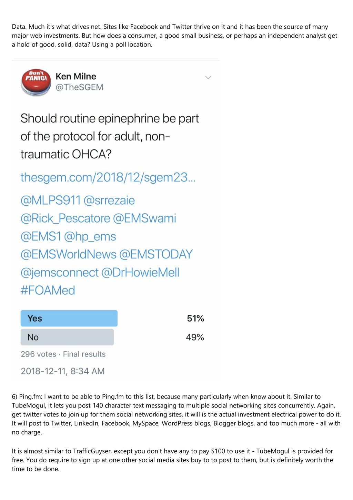Viewport: 353px width, 500px height.
Task: Click the @srrezaie mention
Action: 109,200
